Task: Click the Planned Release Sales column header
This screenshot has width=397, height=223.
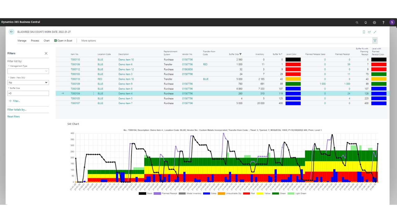Action: point(315,54)
